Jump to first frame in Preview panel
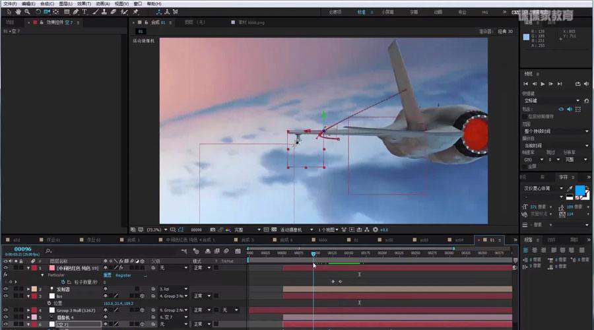 (527, 84)
